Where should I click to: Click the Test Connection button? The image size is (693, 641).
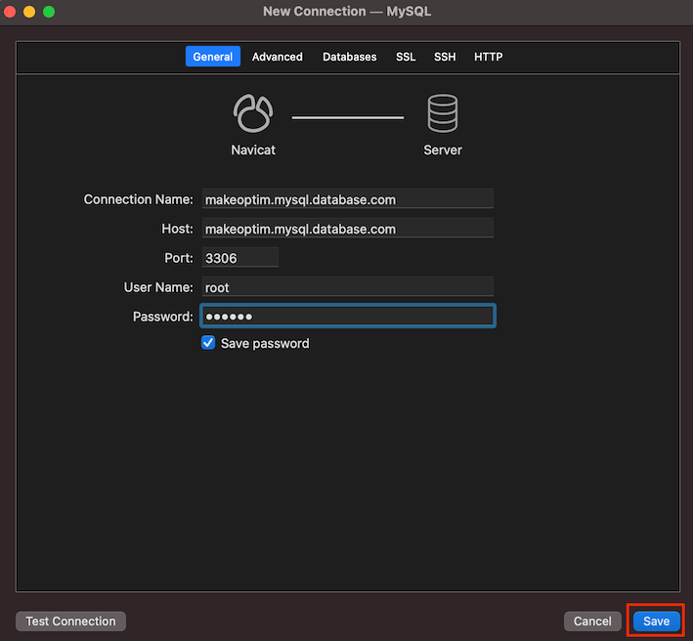tap(70, 621)
